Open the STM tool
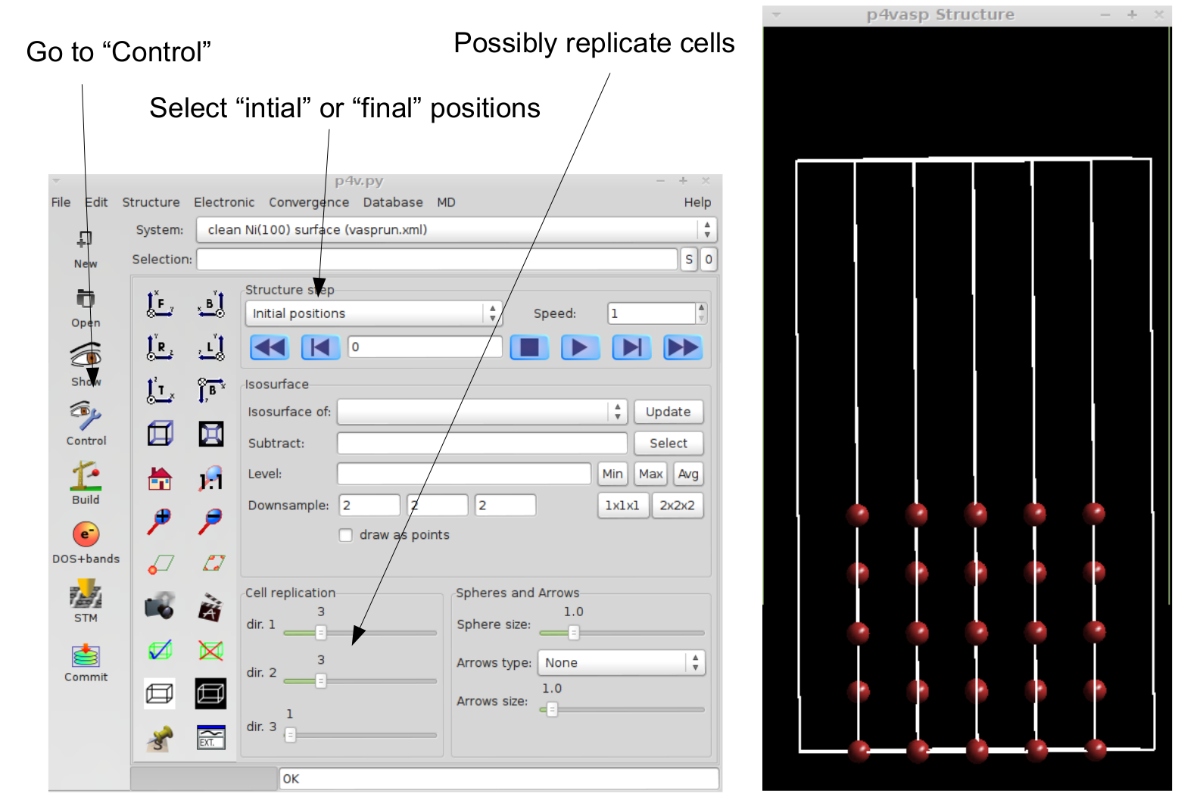The height and width of the screenshot is (797, 1178). pos(86,599)
